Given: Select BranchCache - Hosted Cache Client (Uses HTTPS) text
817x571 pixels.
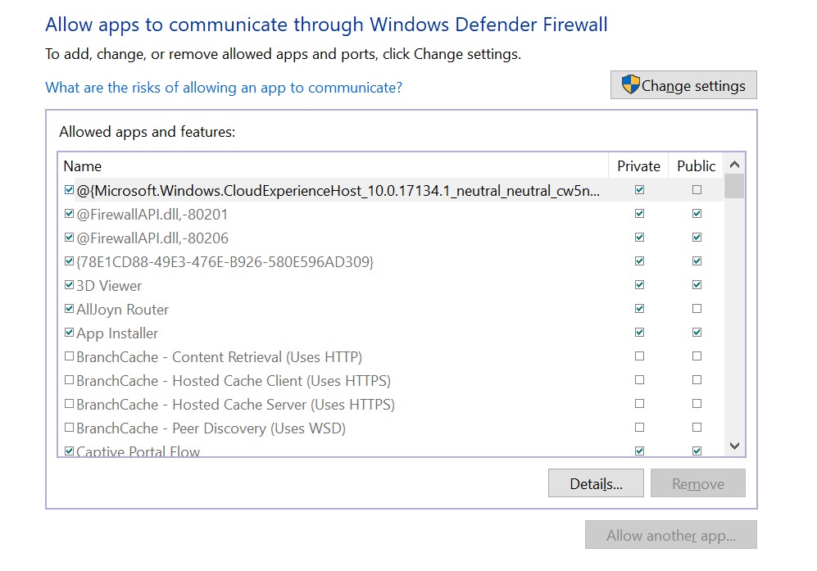Looking at the screenshot, I should [x=234, y=381].
